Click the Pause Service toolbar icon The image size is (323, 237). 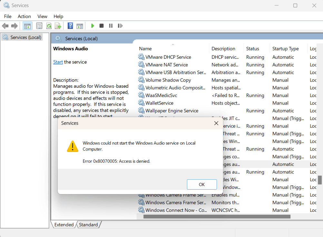click(111, 26)
